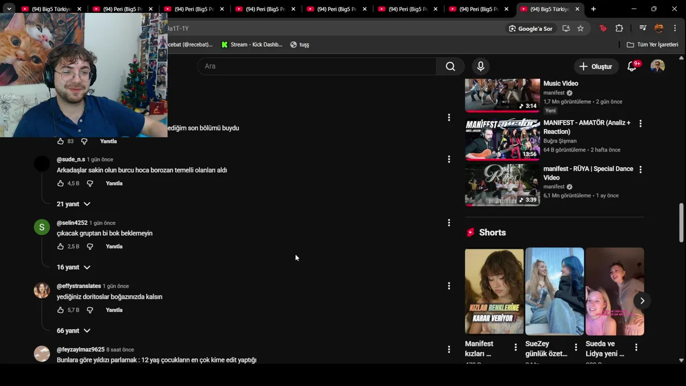Image resolution: width=686 pixels, height=386 pixels.
Task: Open the SueZey günlük özet short
Action: point(555,292)
